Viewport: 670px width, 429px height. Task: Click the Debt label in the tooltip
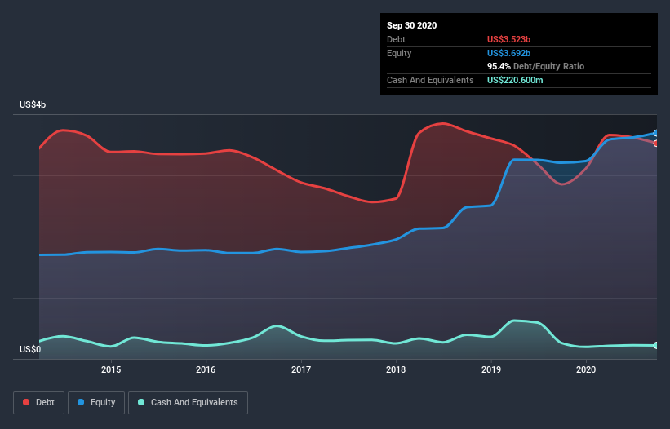[x=396, y=39]
